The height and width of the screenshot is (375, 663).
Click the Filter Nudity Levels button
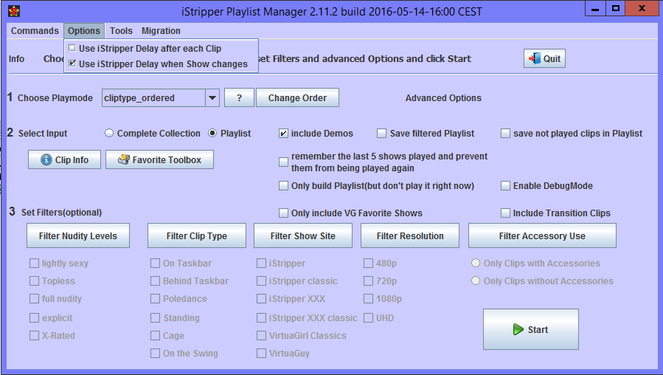pyautogui.click(x=77, y=236)
